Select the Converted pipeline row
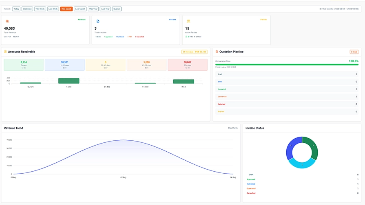Screen dimensions: 365x205 [287, 96]
